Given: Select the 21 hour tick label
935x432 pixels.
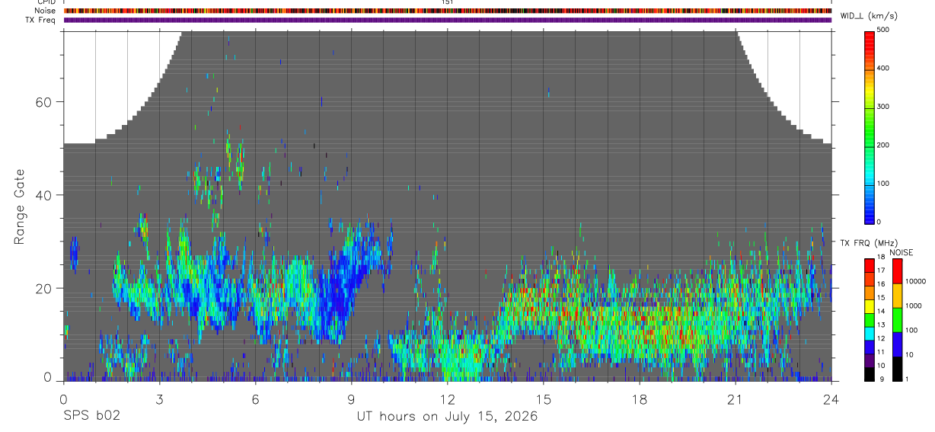Looking at the screenshot, I should (x=736, y=398).
